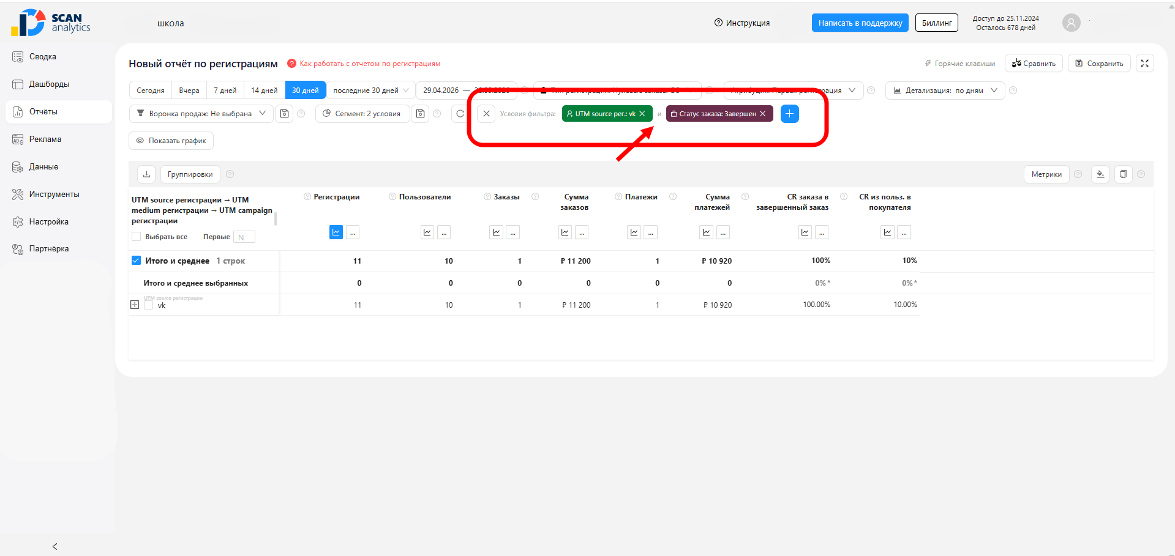This screenshot has height=556, width=1175.
Task: Open the последние 30 дней dropdown
Action: [x=371, y=91]
